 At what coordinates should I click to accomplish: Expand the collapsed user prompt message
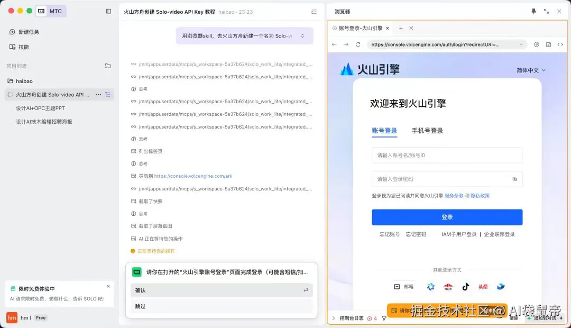pos(302,36)
